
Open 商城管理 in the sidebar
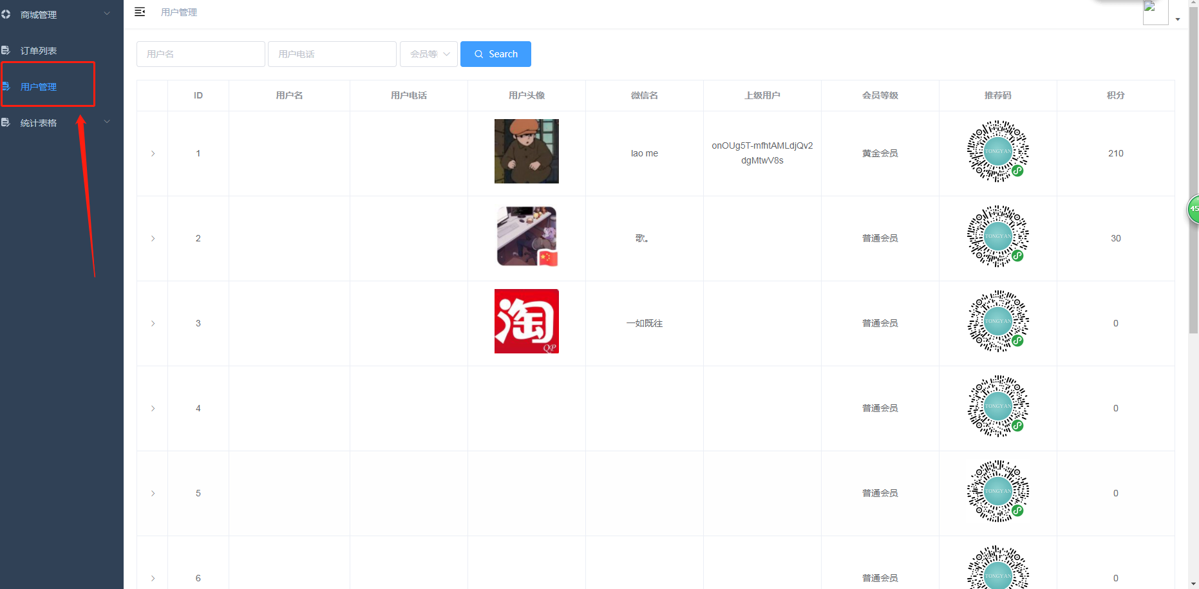click(x=39, y=15)
